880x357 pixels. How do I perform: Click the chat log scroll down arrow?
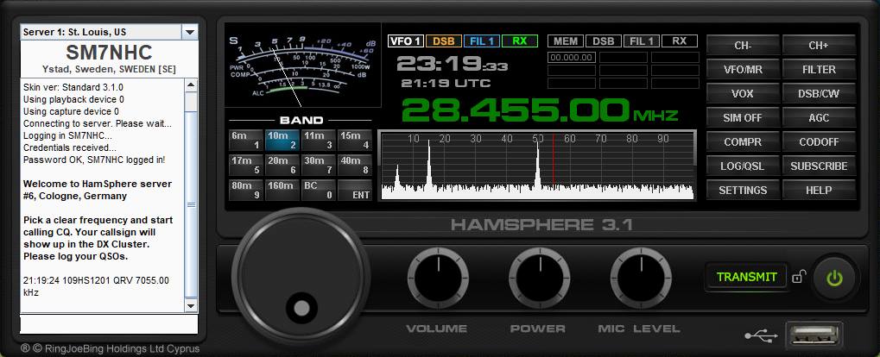click(192, 306)
